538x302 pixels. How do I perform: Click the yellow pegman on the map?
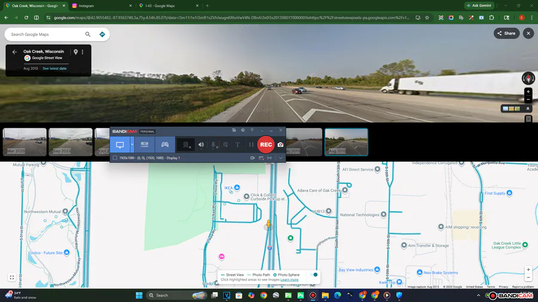268,224
